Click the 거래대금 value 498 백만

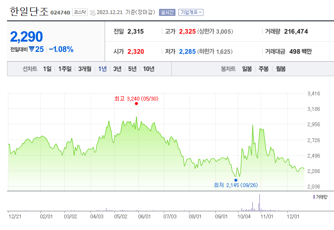[300, 51]
